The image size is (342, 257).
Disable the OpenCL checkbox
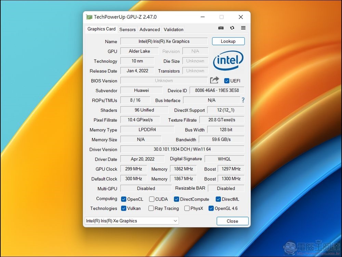[123, 199]
